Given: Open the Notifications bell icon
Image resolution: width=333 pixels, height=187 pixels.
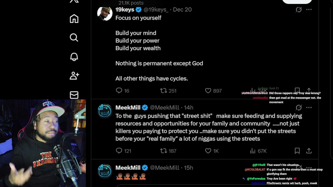Looking at the screenshot, I should (74, 57).
